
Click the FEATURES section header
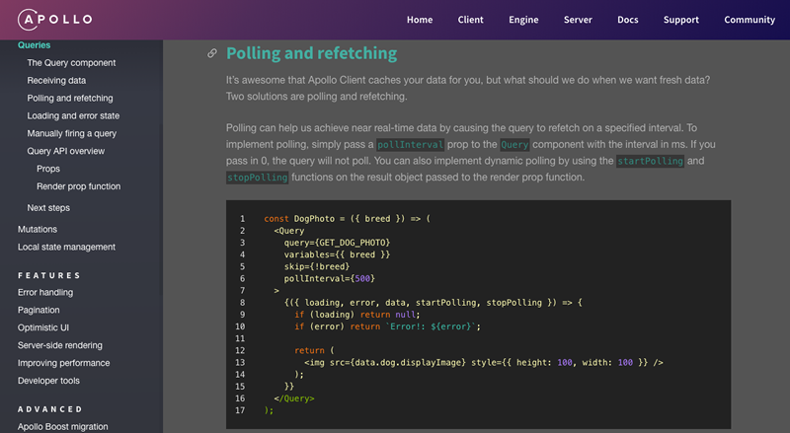[48, 275]
